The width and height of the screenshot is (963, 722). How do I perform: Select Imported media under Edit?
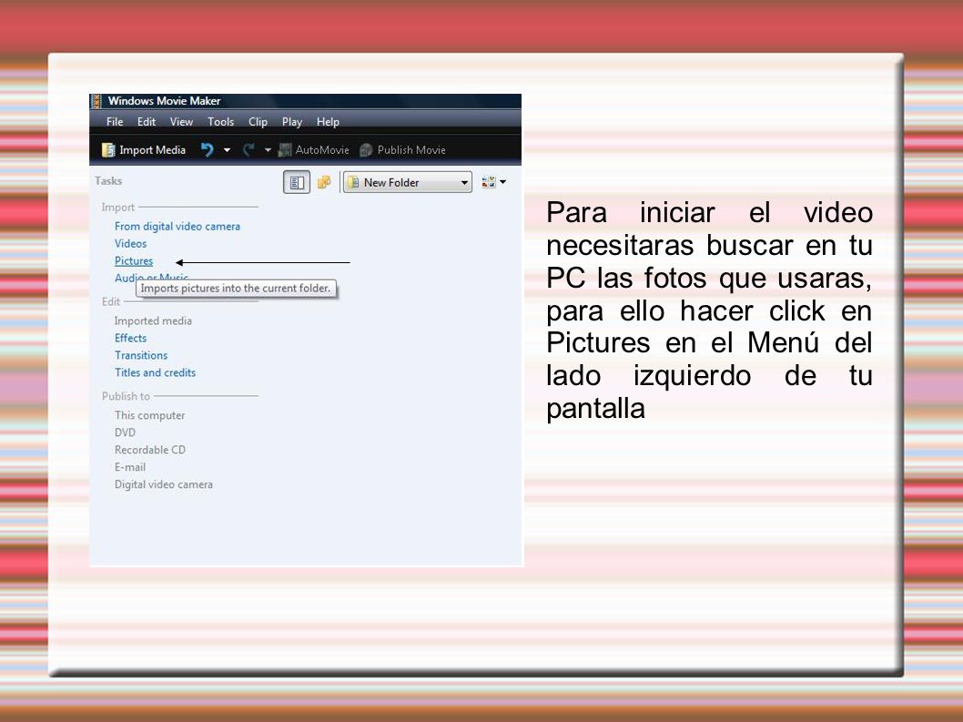coord(153,320)
